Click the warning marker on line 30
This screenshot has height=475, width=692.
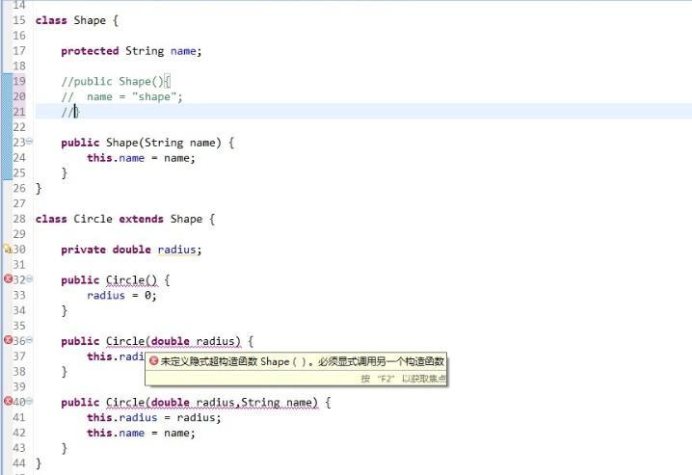pos(7,249)
